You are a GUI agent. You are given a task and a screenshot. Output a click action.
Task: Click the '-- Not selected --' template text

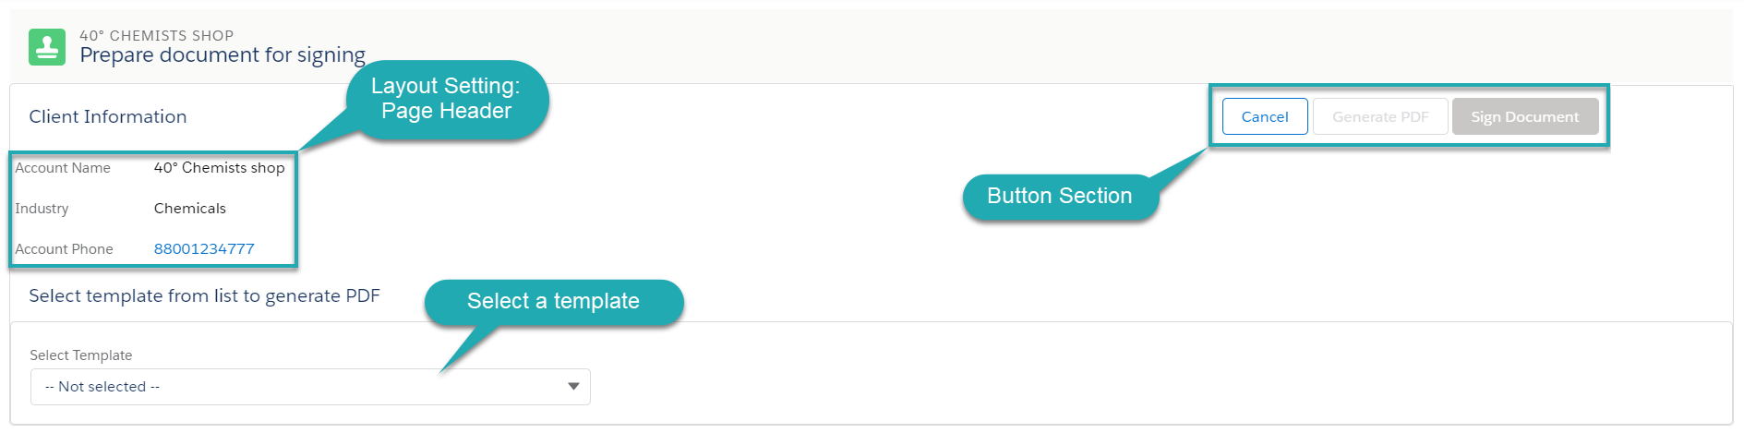(102, 387)
